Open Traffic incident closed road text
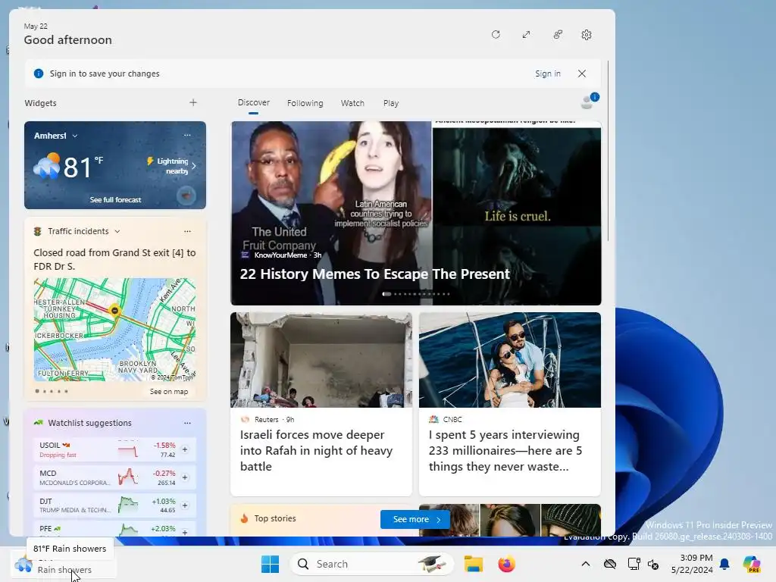This screenshot has width=776, height=582. tap(115, 259)
